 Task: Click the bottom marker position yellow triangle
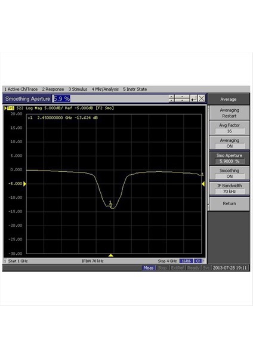[111, 255]
